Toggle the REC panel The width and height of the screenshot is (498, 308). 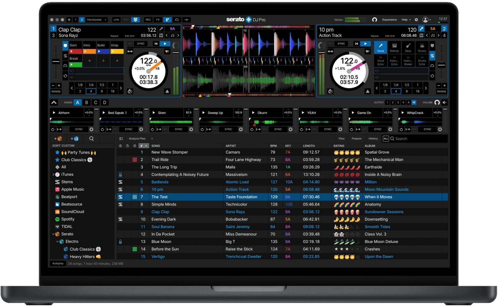148,20
